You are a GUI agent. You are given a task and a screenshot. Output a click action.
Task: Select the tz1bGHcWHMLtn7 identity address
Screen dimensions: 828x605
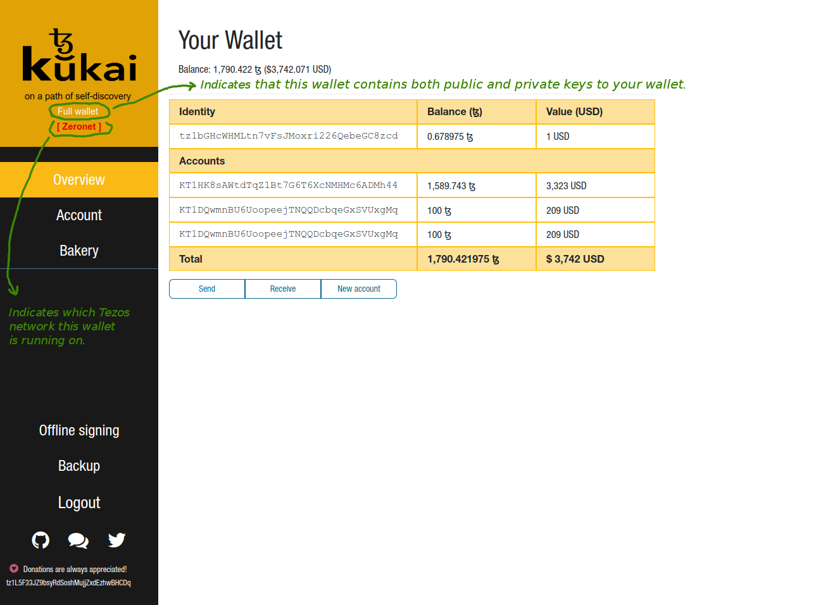(x=288, y=136)
